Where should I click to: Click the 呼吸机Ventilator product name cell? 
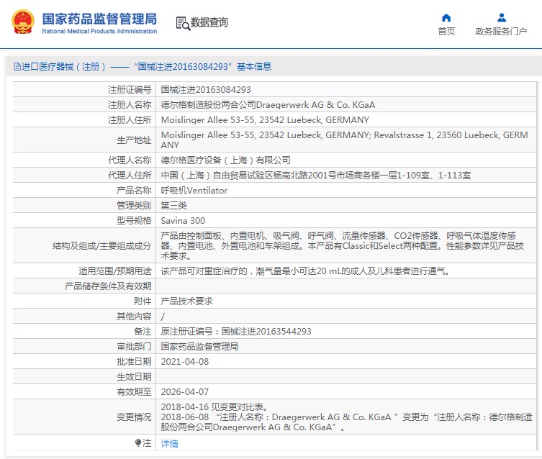coord(194,191)
